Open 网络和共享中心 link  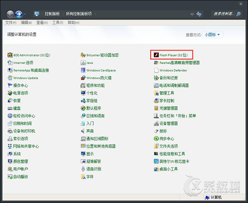(x=26, y=146)
